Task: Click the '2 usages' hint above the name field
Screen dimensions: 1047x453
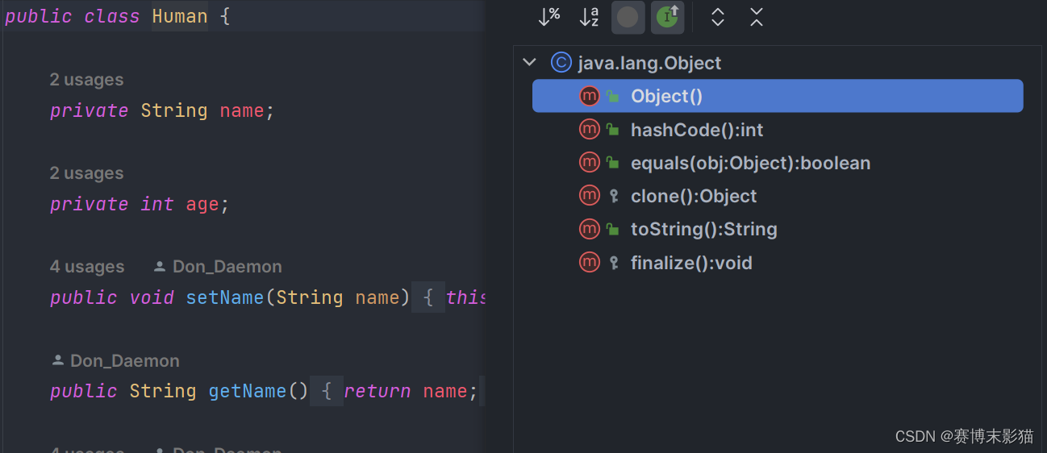Action: coord(86,80)
